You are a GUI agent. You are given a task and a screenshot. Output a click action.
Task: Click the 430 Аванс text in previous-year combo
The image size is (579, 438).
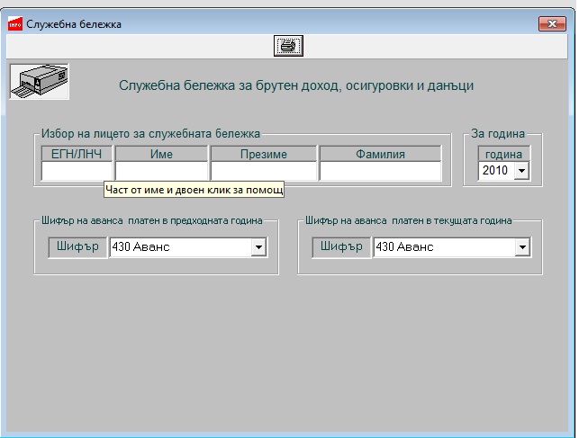pyautogui.click(x=140, y=246)
